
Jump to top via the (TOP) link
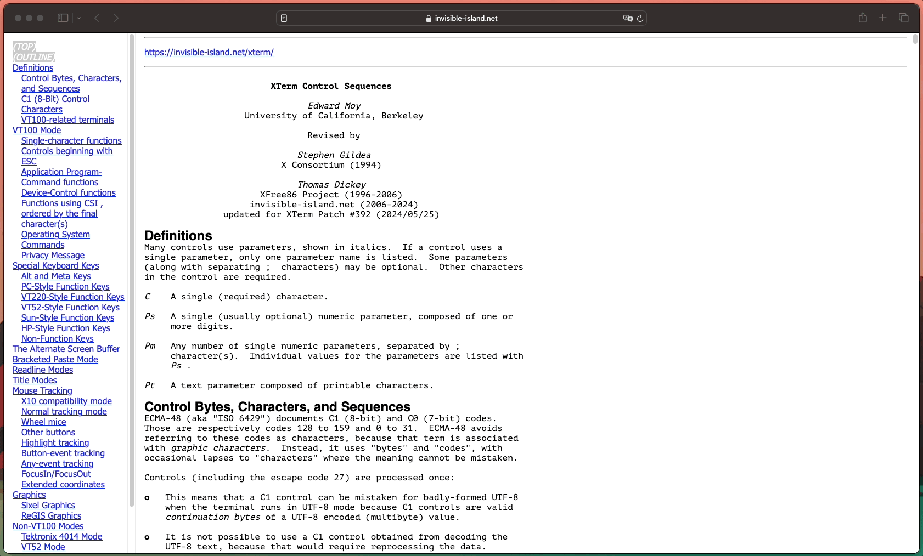[x=24, y=47]
